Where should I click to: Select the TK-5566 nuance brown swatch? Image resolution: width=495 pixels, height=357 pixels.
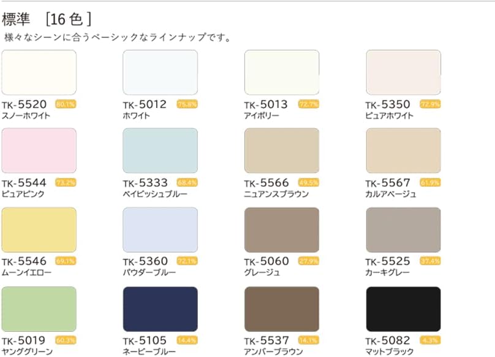click(282, 151)
